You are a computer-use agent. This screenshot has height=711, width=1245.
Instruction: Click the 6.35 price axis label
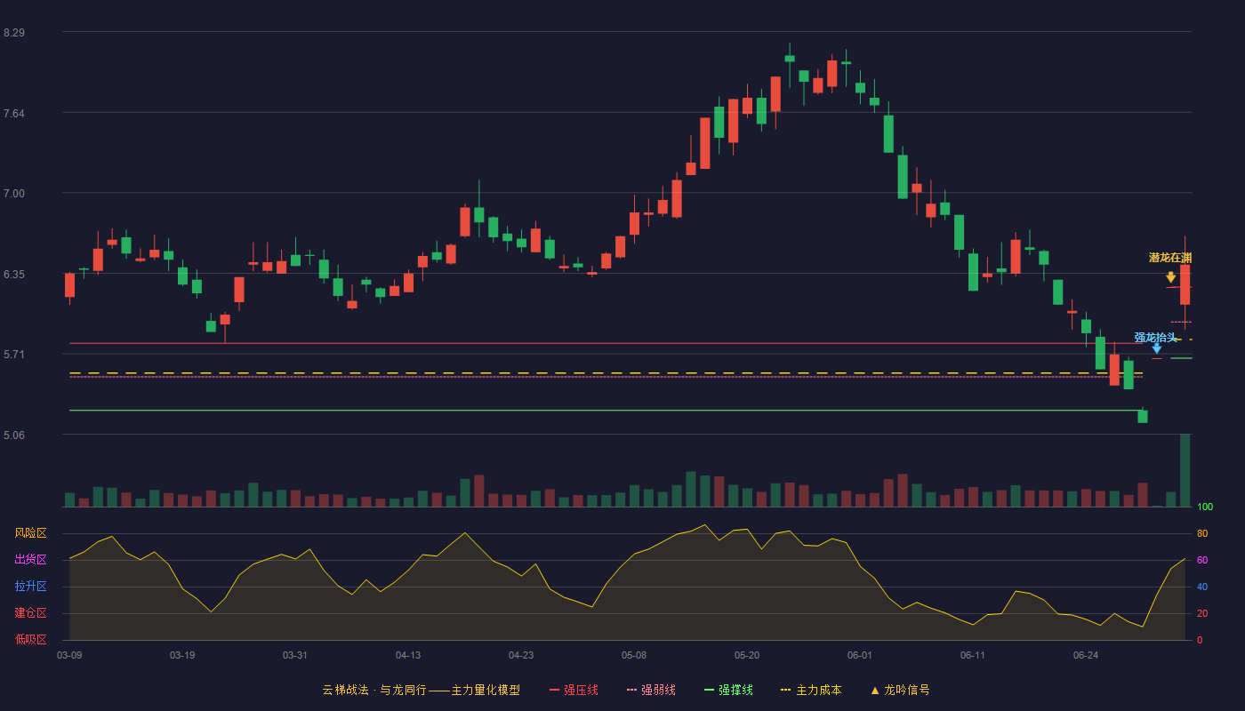[14, 275]
